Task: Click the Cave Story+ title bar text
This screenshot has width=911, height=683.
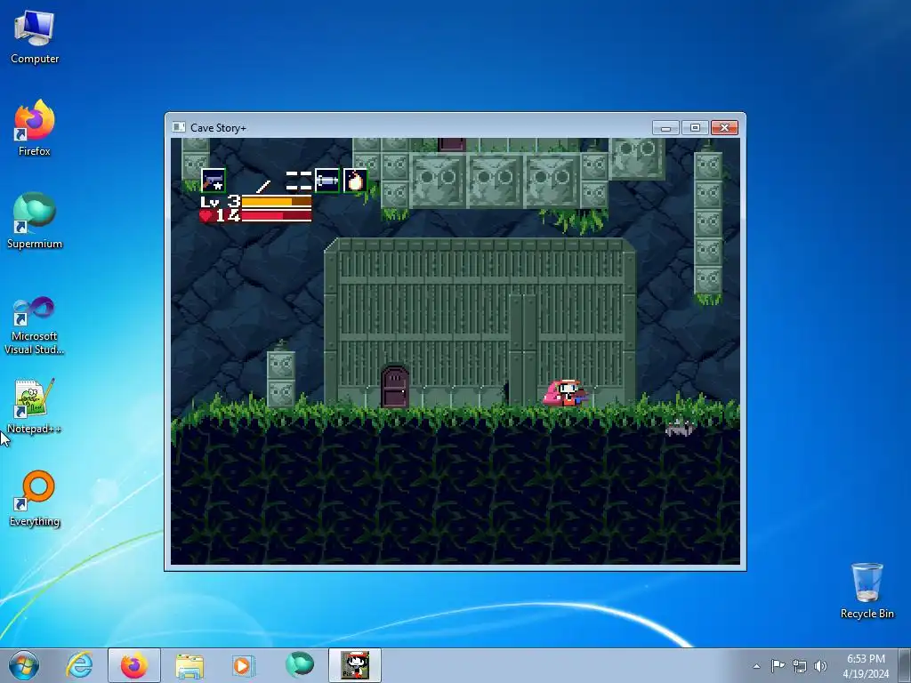Action: [x=219, y=128]
